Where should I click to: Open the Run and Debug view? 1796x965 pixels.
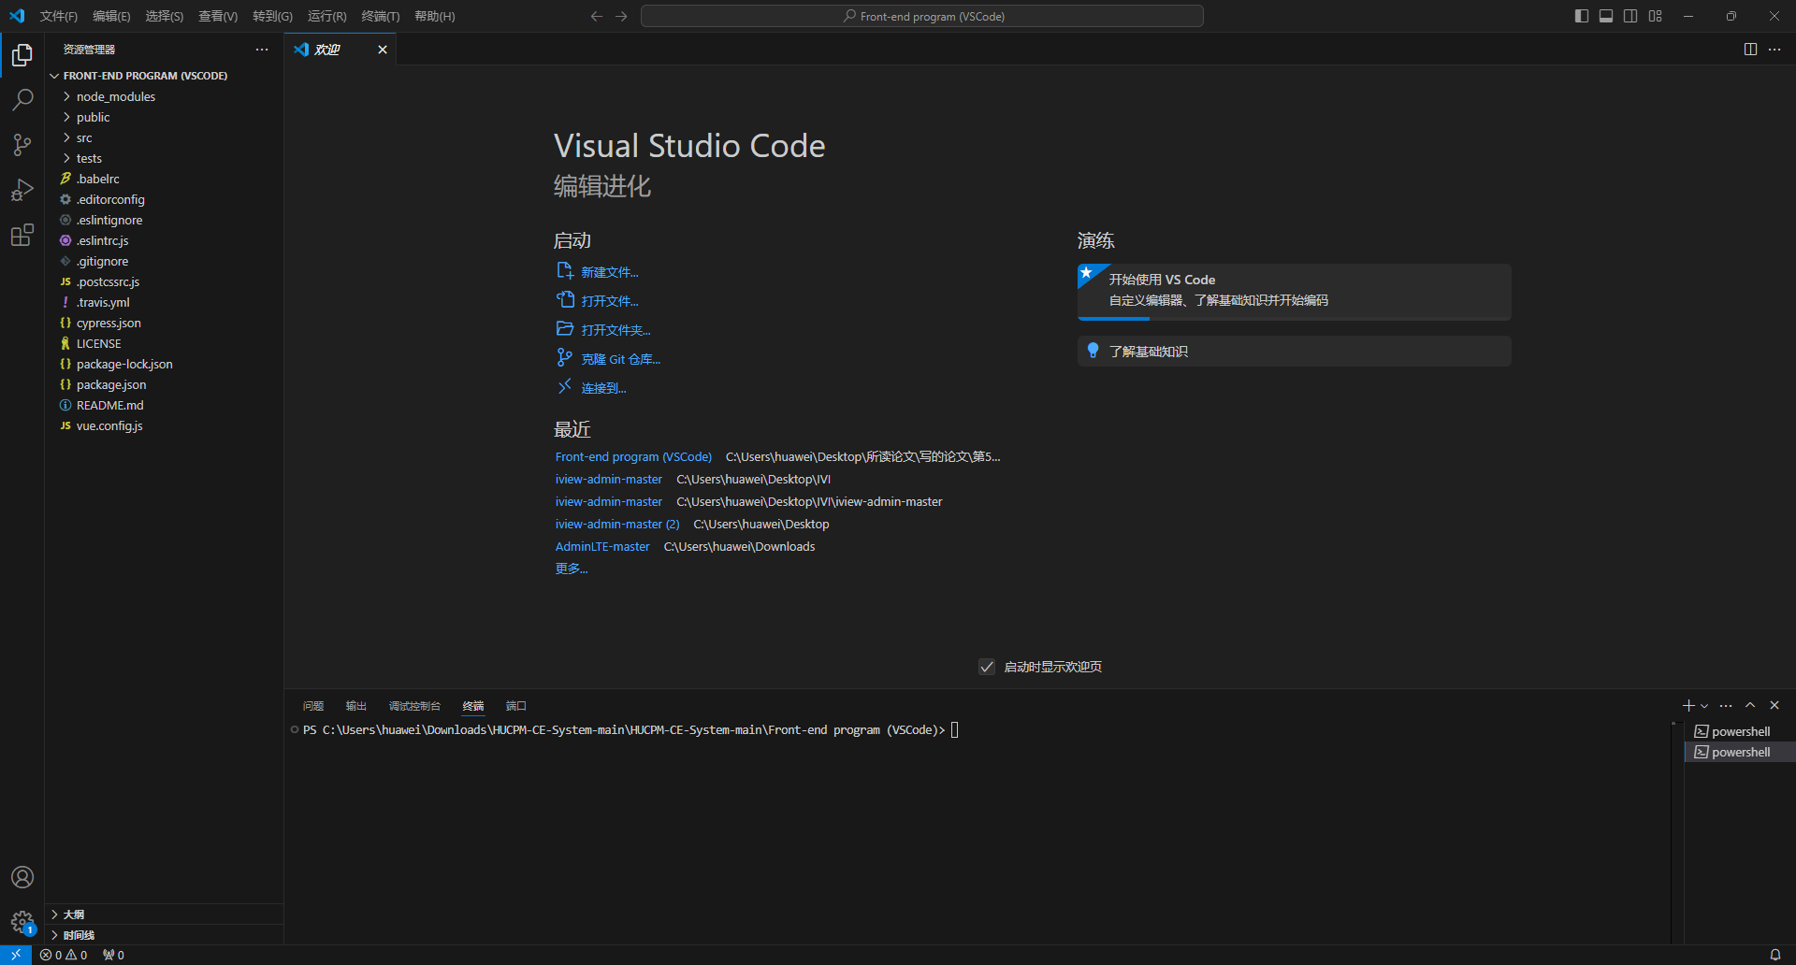pos(22,190)
